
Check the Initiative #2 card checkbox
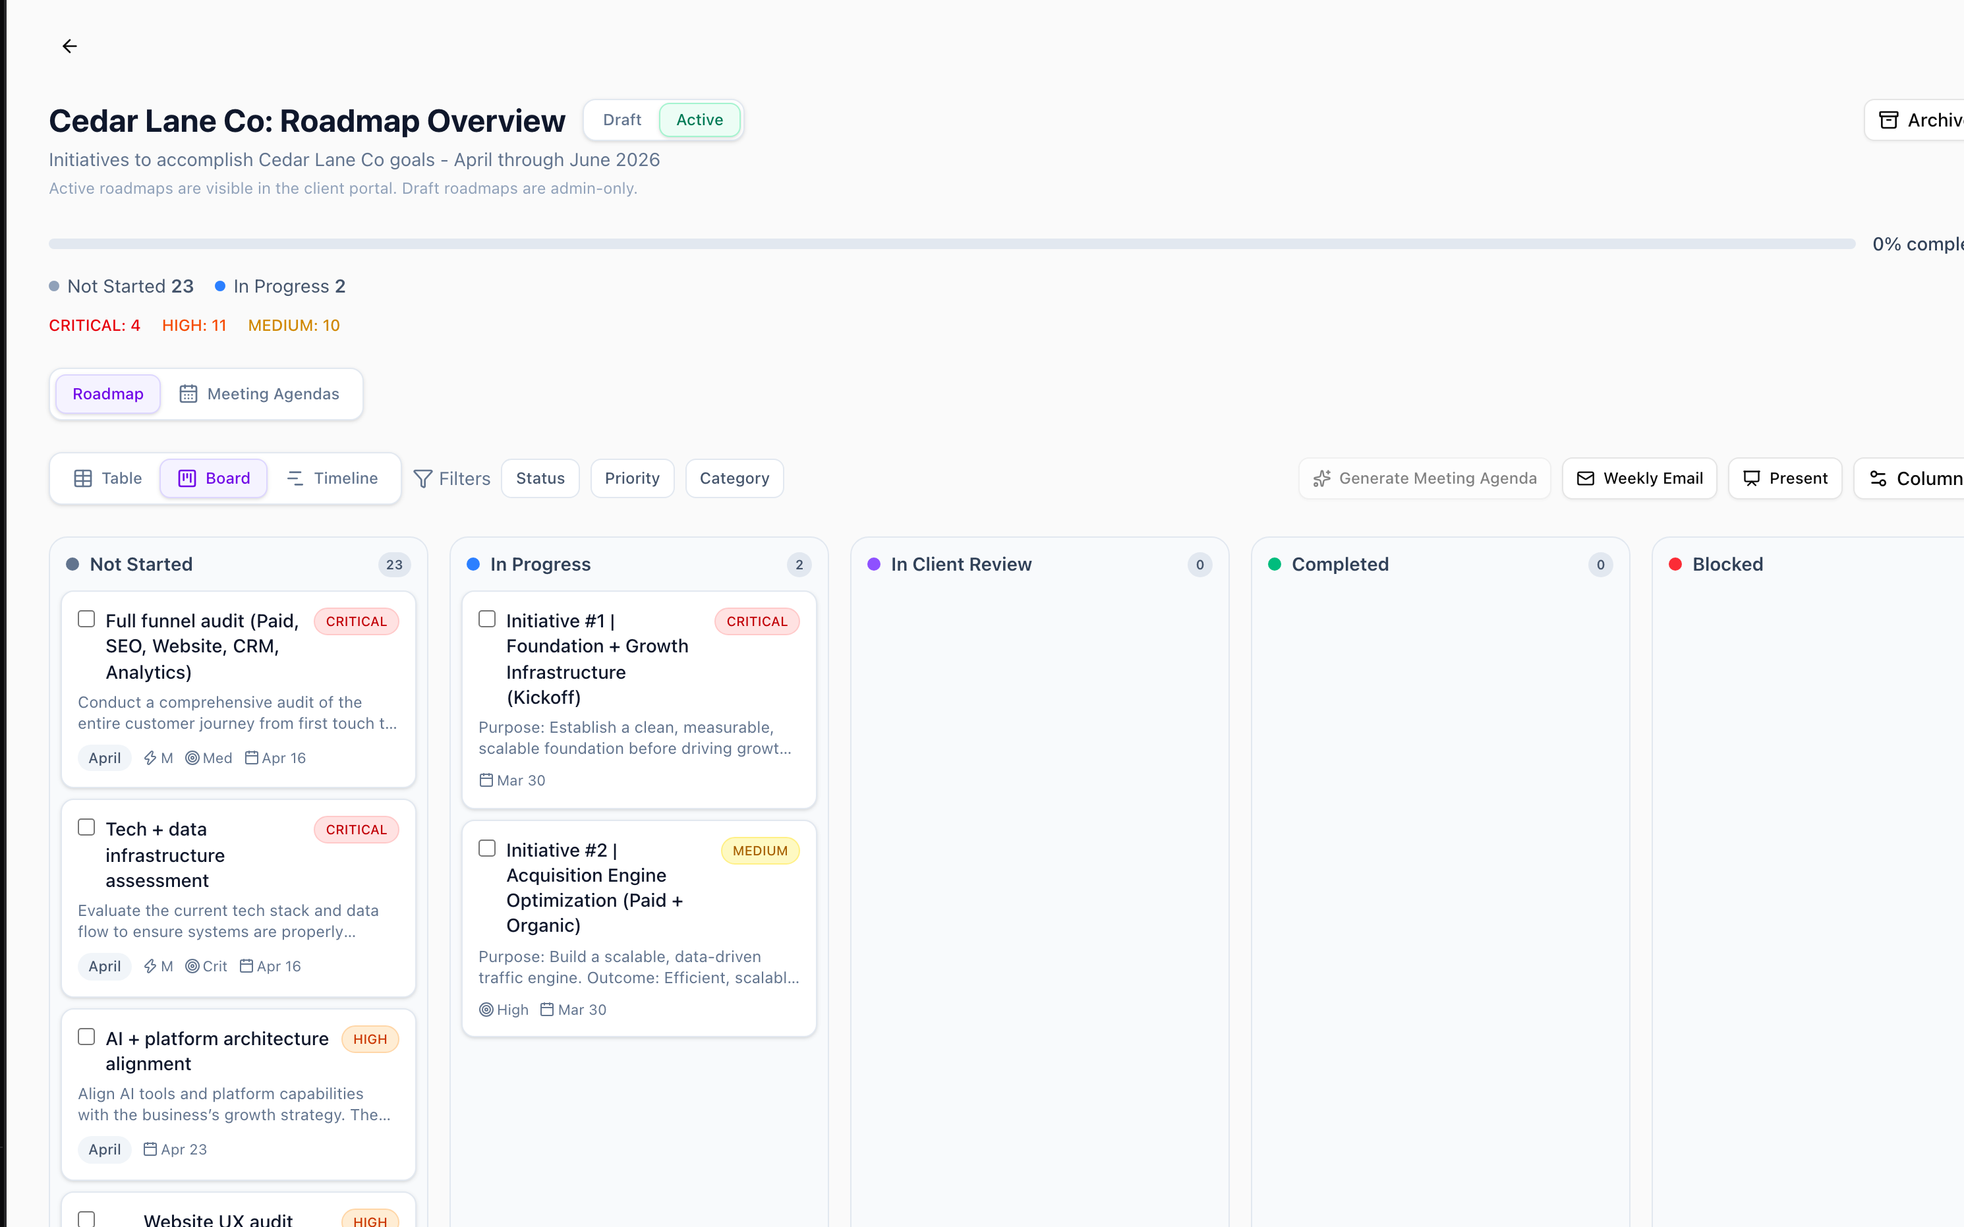pyautogui.click(x=487, y=849)
